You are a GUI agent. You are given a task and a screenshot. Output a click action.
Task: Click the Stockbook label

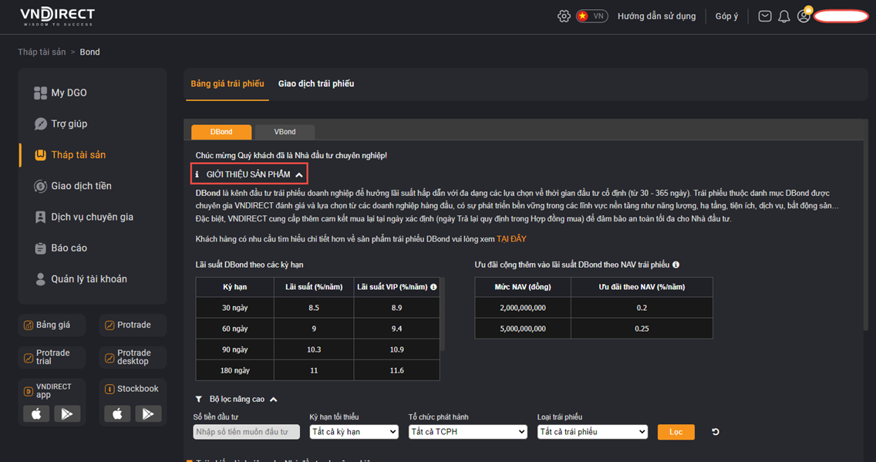[x=137, y=389]
